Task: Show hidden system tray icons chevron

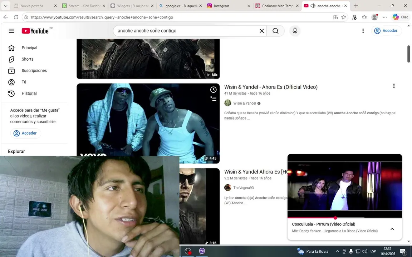Action: 337,251
